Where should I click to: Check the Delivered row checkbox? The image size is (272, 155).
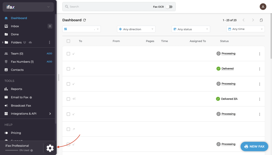(68, 69)
